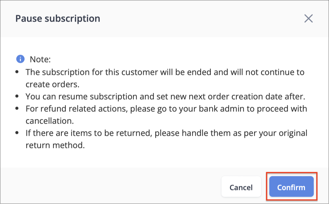Click the blue info icon
The height and width of the screenshot is (204, 329).
(x=20, y=59)
